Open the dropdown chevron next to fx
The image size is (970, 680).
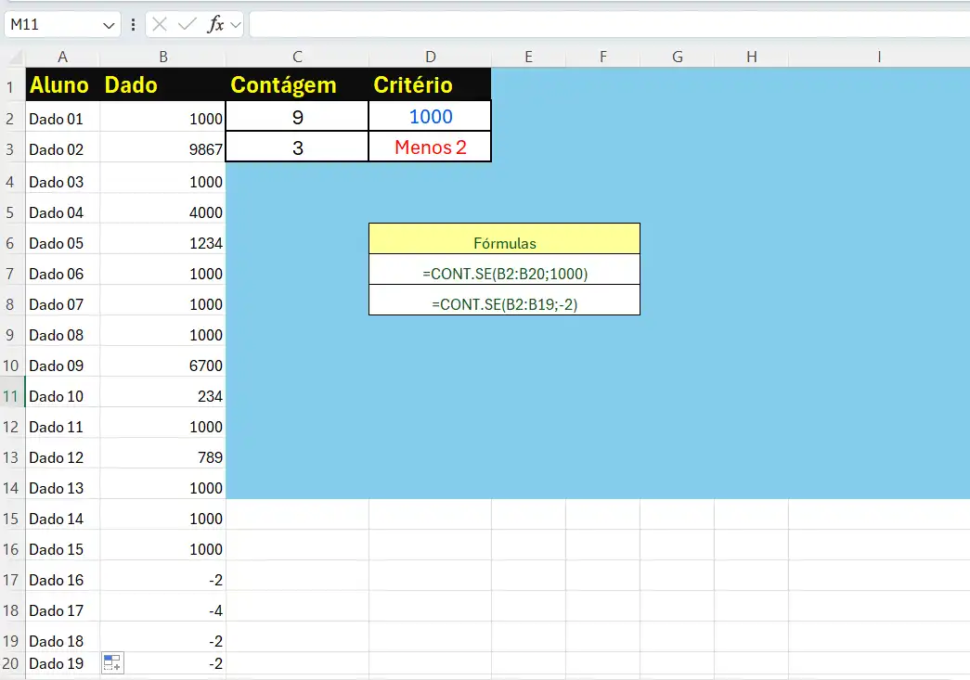point(236,25)
